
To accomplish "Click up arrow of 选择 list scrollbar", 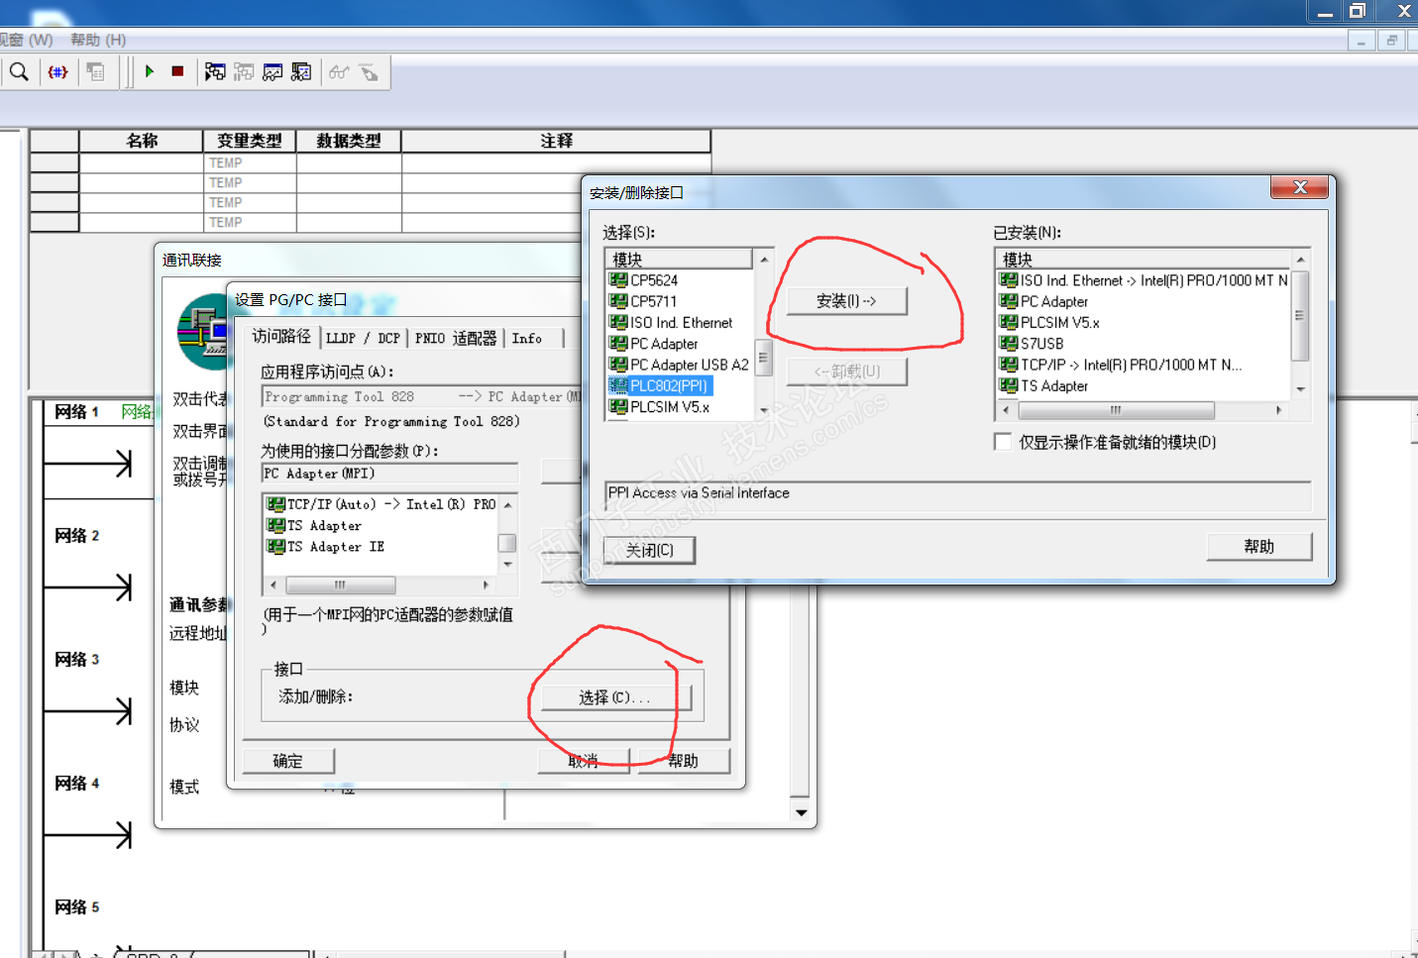I will click(763, 260).
